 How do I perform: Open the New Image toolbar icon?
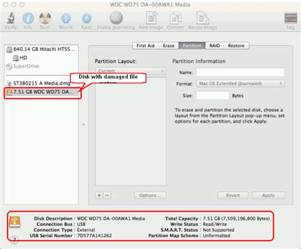click(152, 18)
